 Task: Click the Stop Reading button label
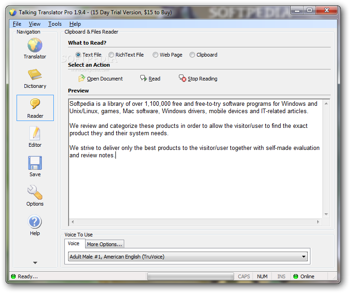202,79
